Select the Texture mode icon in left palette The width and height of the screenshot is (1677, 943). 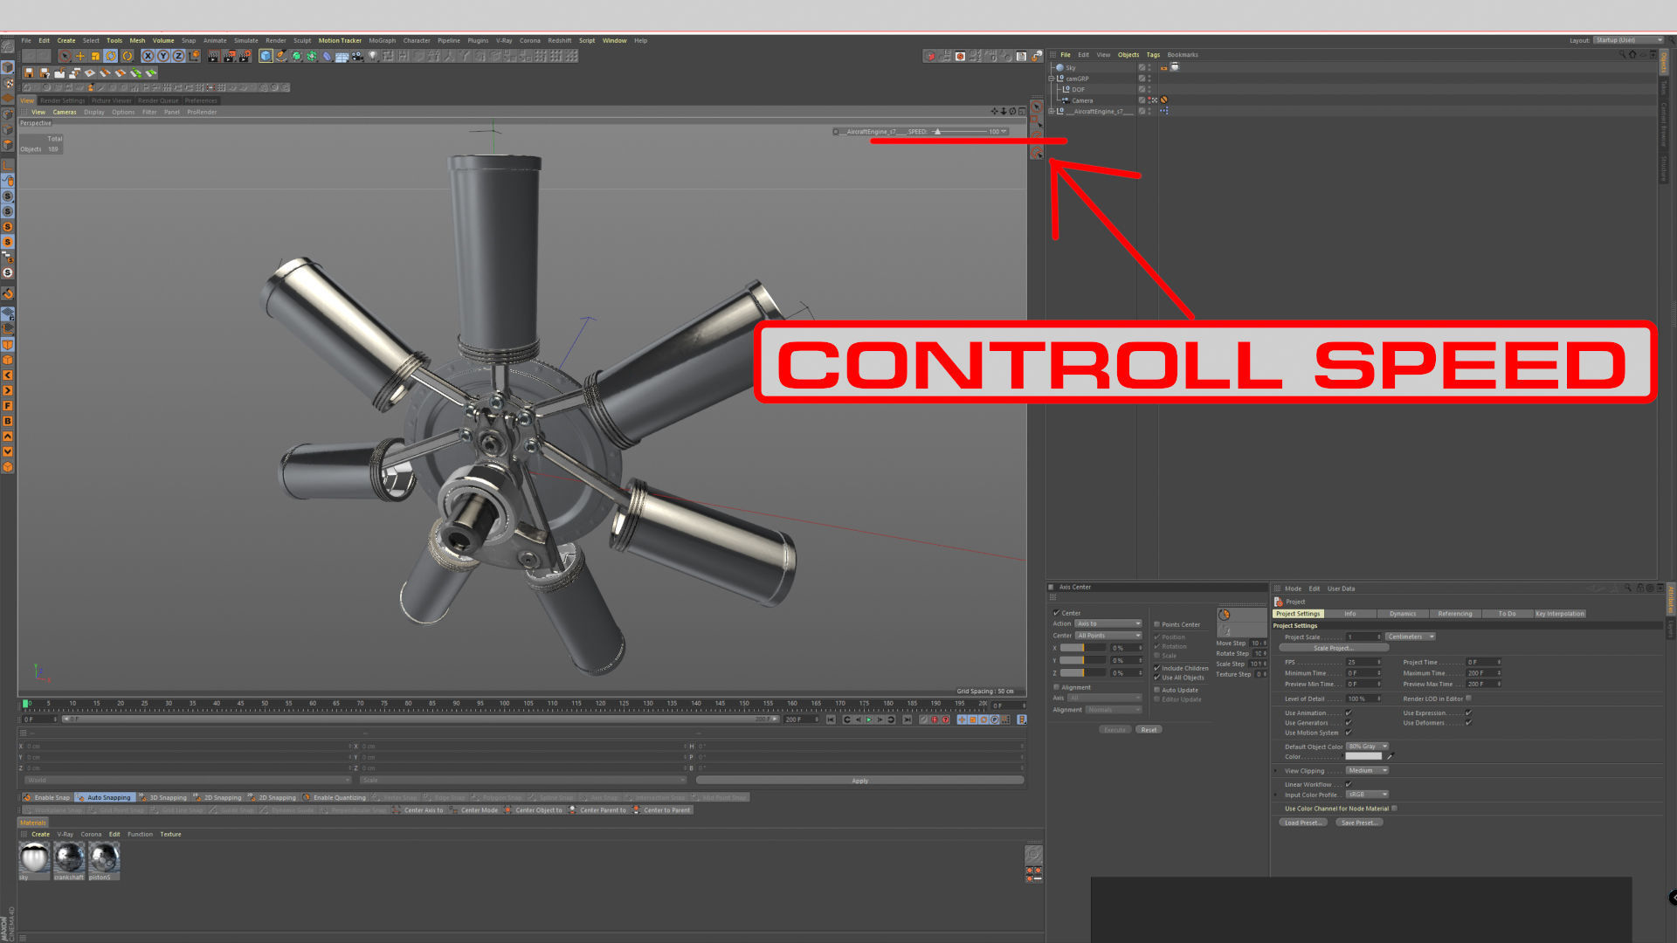click(x=9, y=83)
